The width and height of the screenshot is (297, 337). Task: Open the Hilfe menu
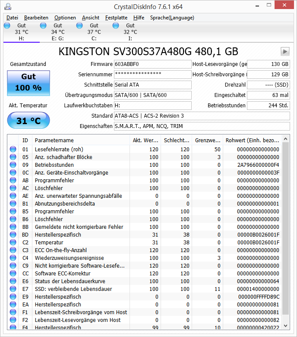tap(139, 18)
